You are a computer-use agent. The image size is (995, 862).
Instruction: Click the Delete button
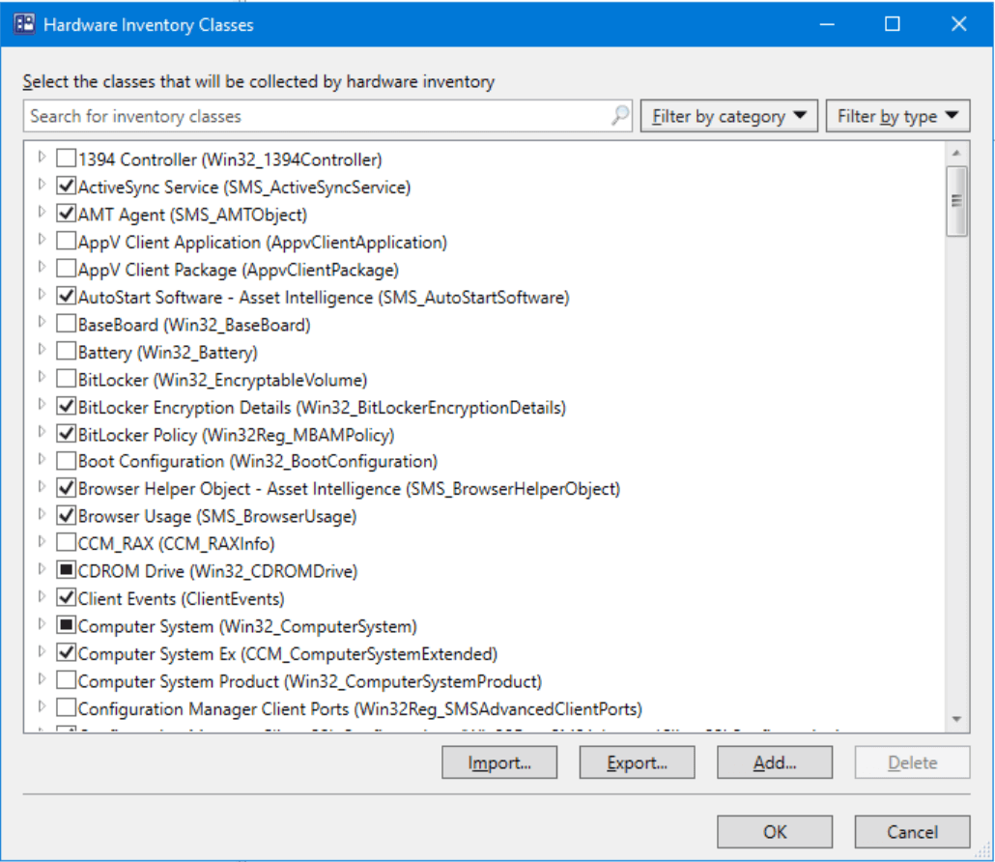(x=912, y=762)
